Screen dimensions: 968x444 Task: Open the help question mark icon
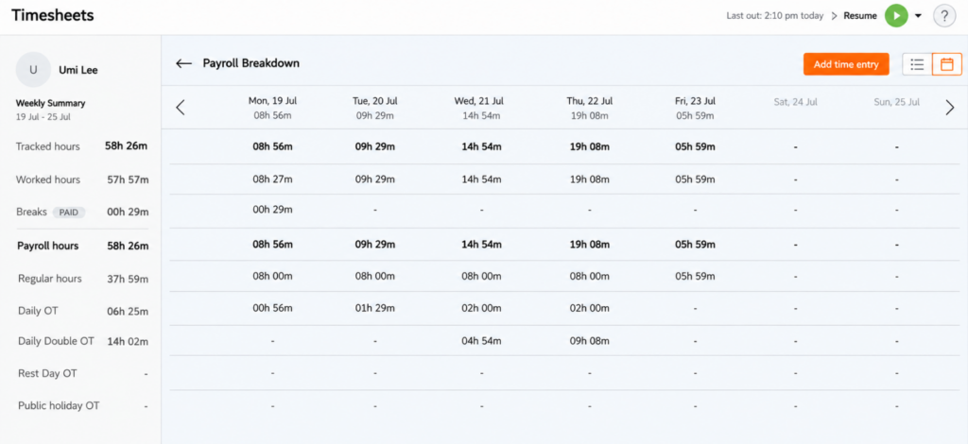[x=944, y=15]
